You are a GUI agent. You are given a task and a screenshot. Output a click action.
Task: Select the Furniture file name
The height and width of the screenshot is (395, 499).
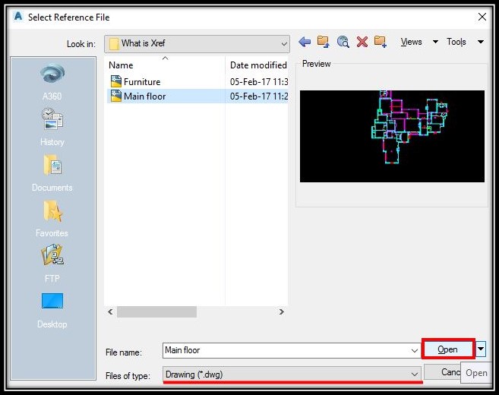coord(142,82)
